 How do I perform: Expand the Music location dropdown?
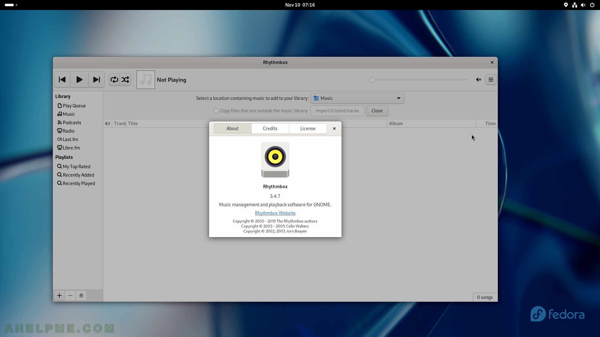click(x=357, y=98)
